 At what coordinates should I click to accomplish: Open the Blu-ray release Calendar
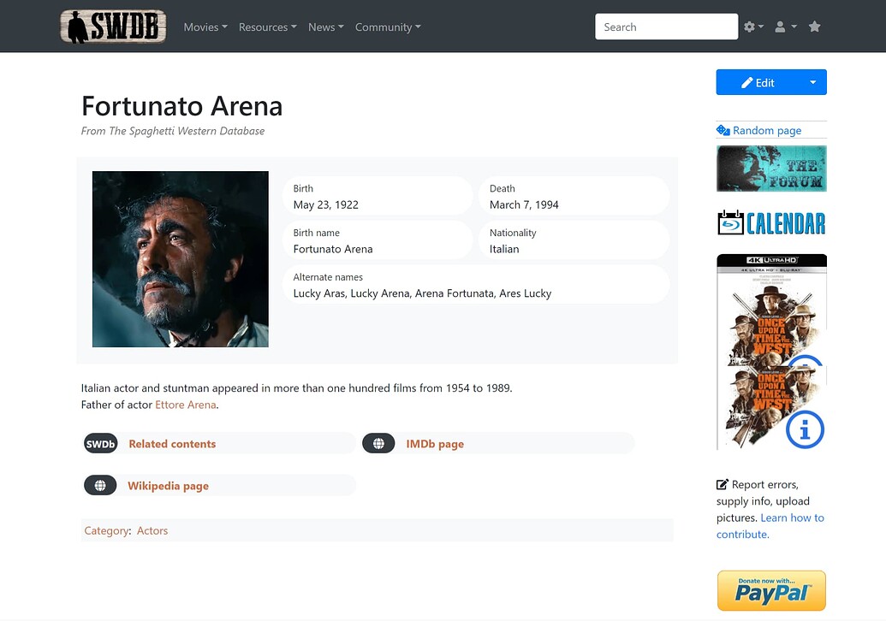[x=770, y=222]
